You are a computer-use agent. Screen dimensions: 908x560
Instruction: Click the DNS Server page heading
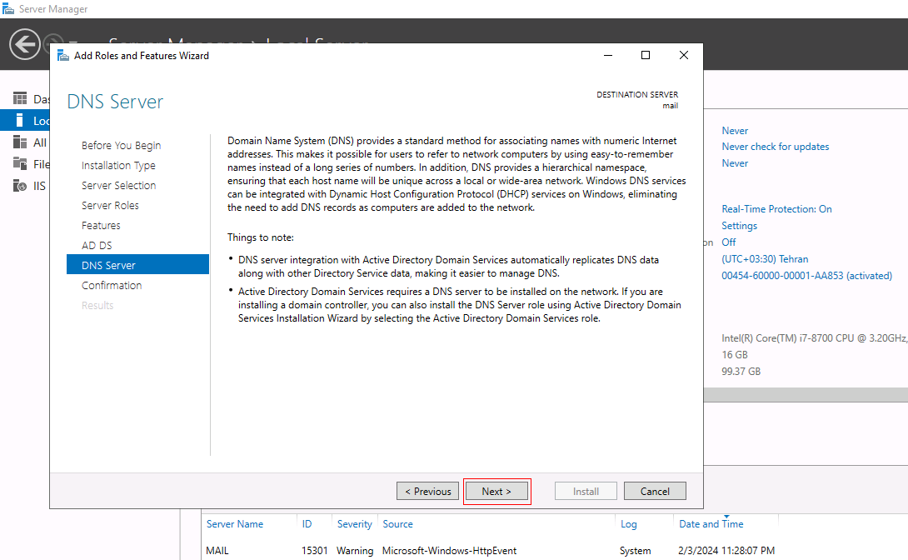click(115, 102)
